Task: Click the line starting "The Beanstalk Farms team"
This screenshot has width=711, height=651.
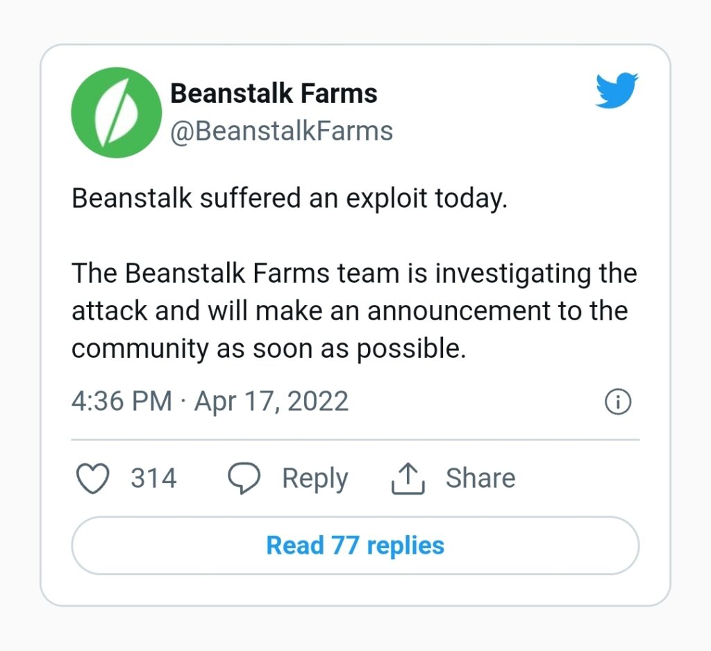Action: 354,274
